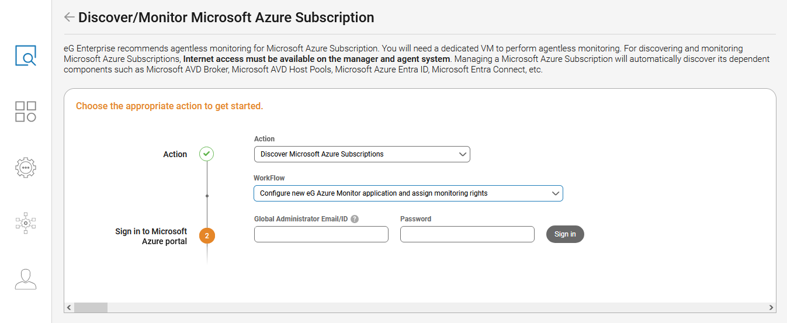Screen dimensions: 787x323
Task: Select the bold Action step label
Action: click(175, 154)
